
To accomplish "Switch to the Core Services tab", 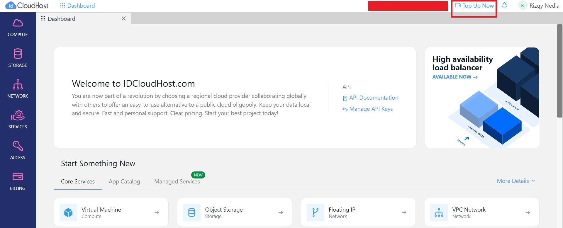I will [78, 181].
